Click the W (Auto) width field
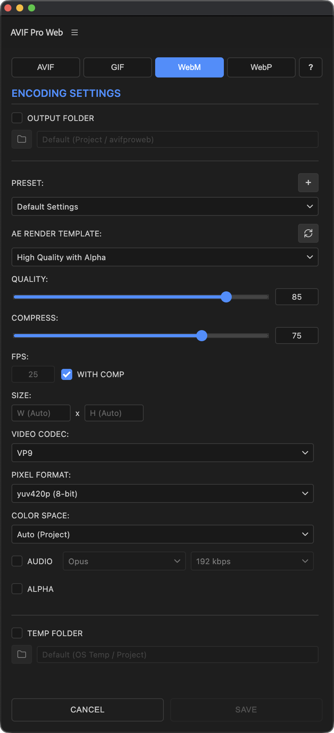 point(41,413)
